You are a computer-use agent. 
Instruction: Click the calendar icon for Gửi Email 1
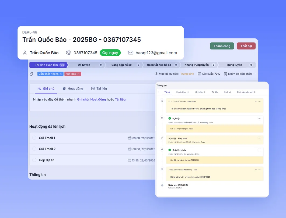coord(130,138)
